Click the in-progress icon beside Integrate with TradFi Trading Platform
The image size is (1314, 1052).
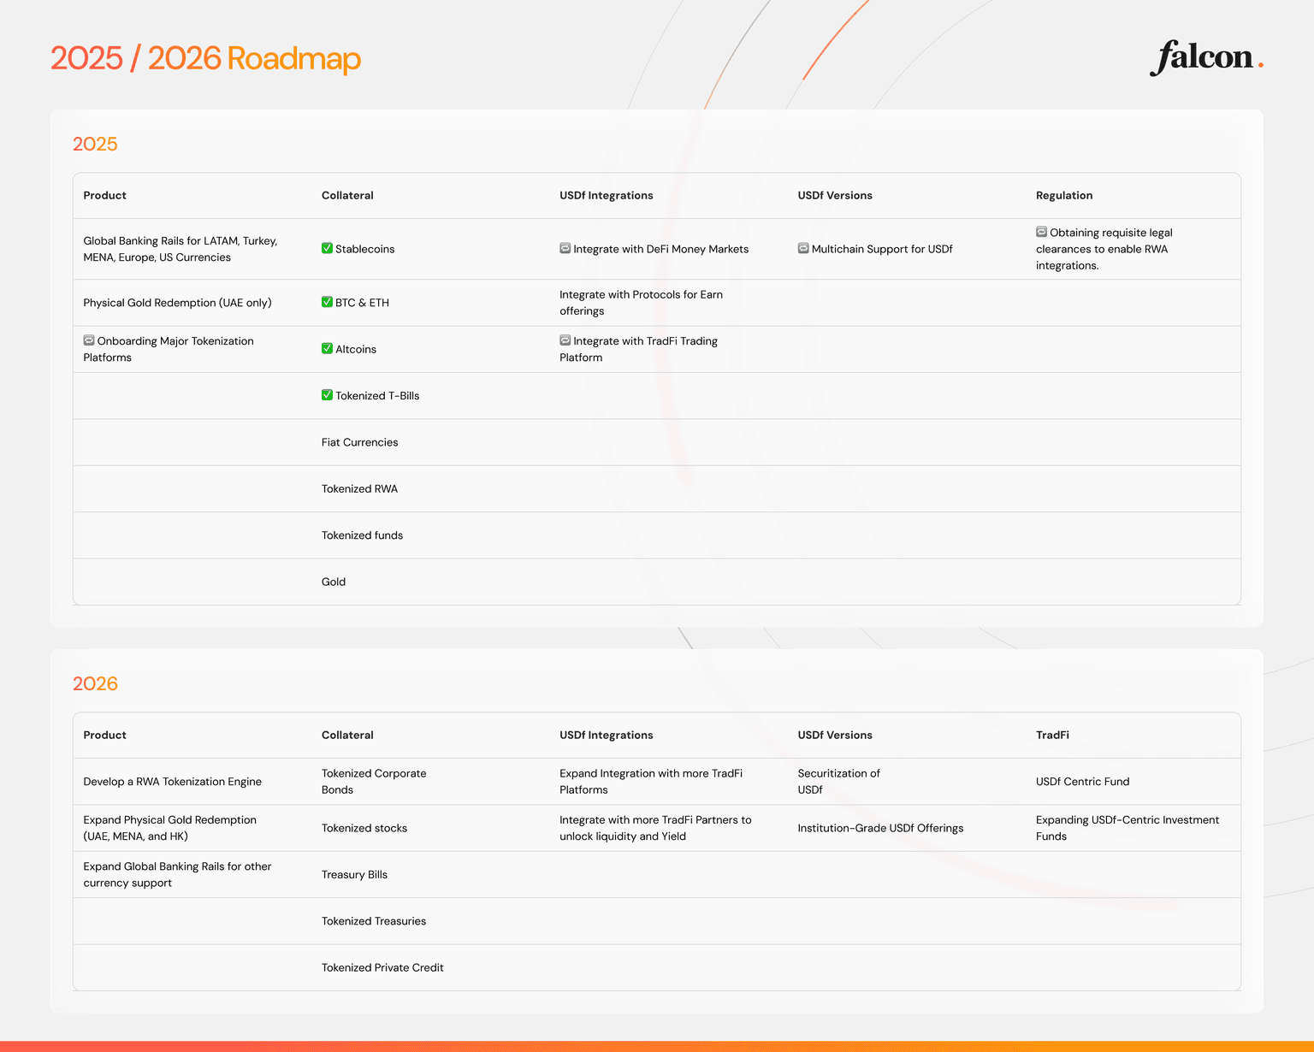[x=565, y=340]
